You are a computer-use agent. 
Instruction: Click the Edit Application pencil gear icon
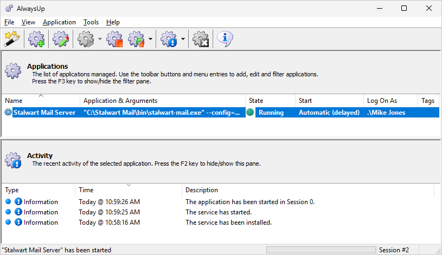61,39
